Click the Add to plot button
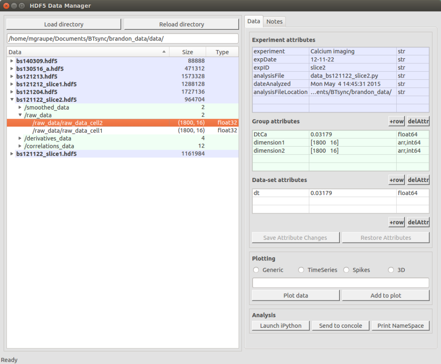 coord(386,295)
